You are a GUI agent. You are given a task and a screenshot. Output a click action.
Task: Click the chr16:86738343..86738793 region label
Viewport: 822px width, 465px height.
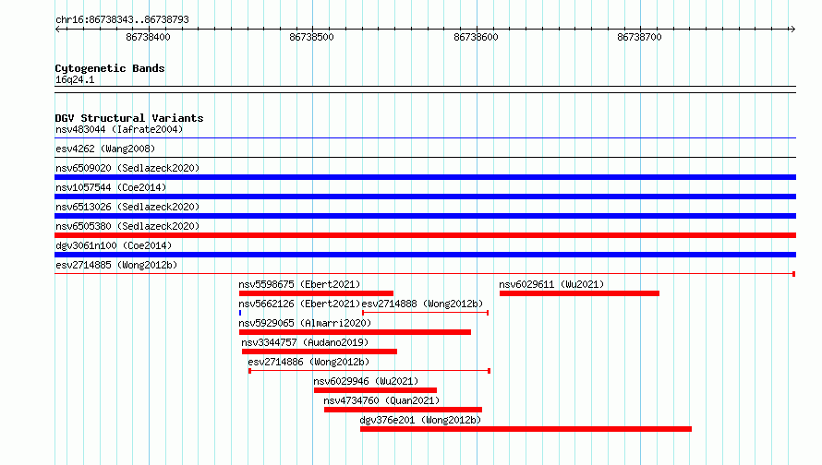pyautogui.click(x=122, y=19)
